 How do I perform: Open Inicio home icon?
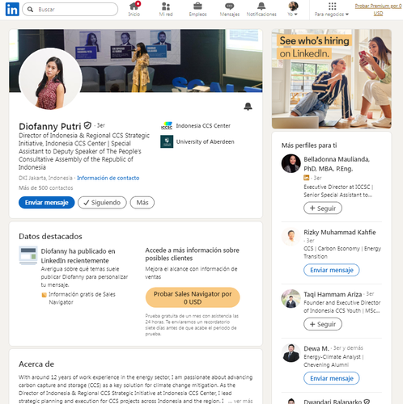click(x=134, y=6)
